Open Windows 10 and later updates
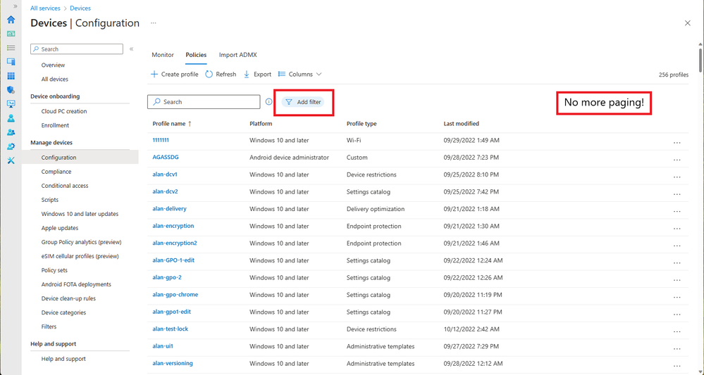Viewport: 704px width, 375px height. pyautogui.click(x=80, y=214)
